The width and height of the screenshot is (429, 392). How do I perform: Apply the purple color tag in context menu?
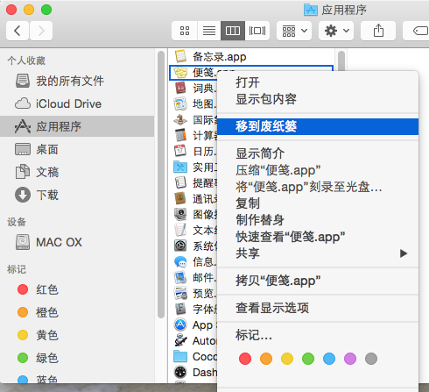tap(350, 359)
